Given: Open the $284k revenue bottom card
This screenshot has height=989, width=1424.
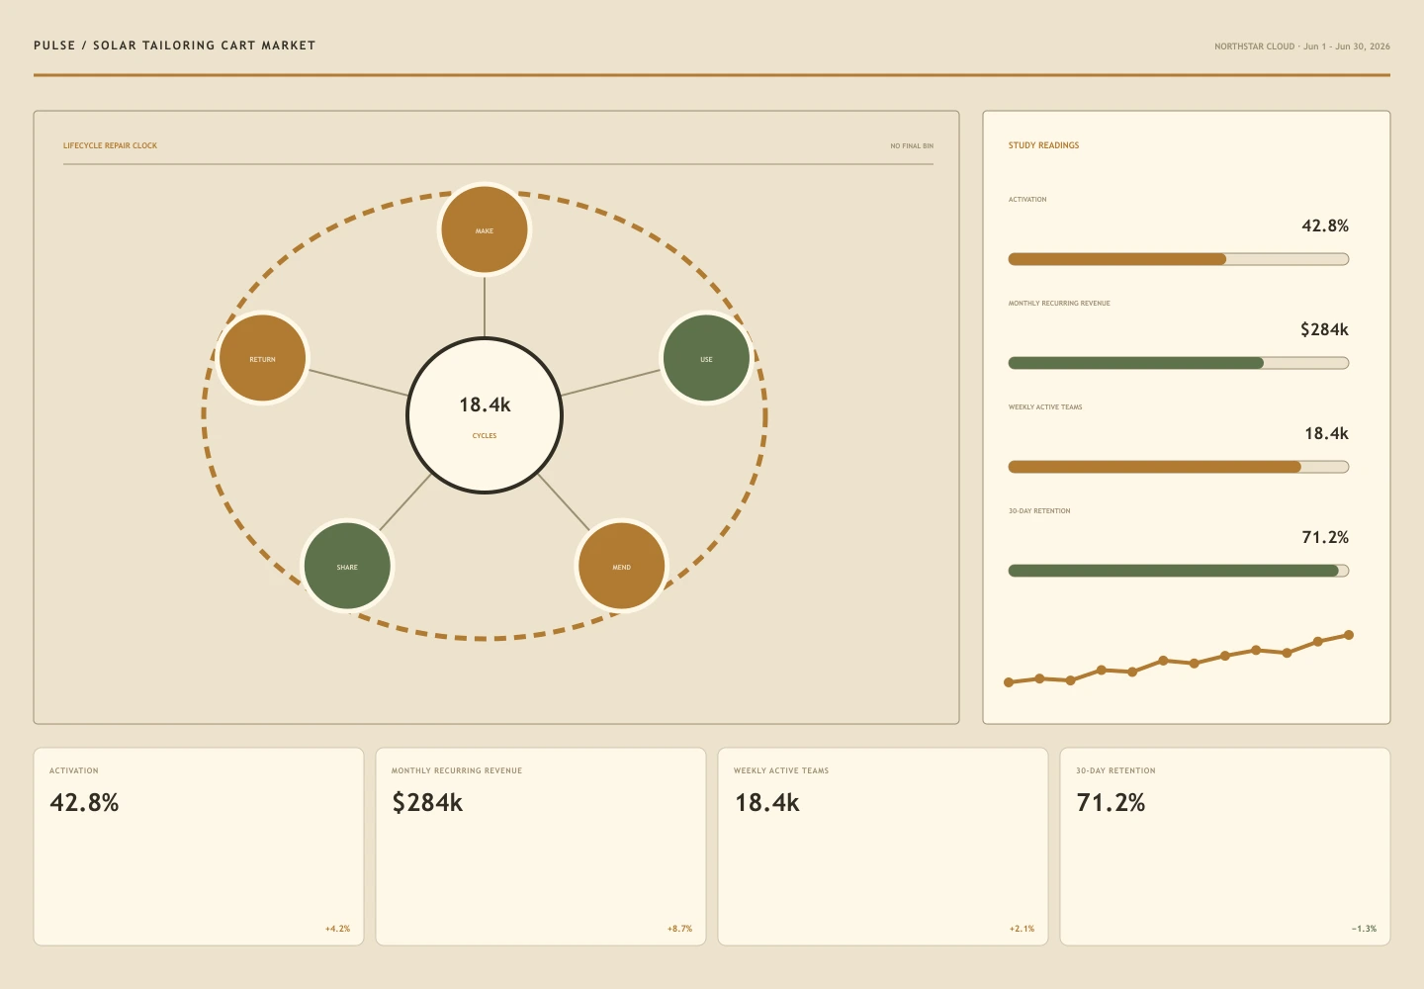Looking at the screenshot, I should pyautogui.click(x=541, y=847).
